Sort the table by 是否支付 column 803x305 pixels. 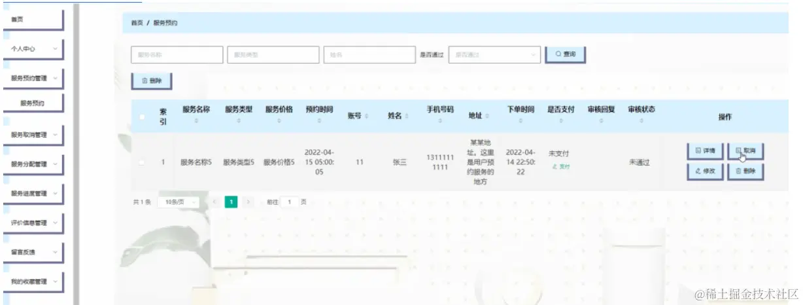tap(561, 121)
